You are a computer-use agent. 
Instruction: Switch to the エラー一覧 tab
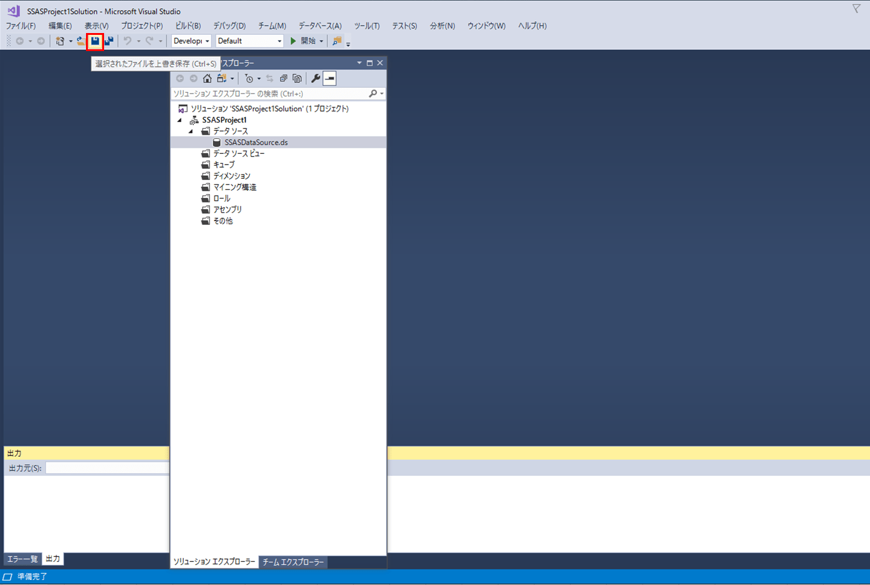click(x=22, y=559)
